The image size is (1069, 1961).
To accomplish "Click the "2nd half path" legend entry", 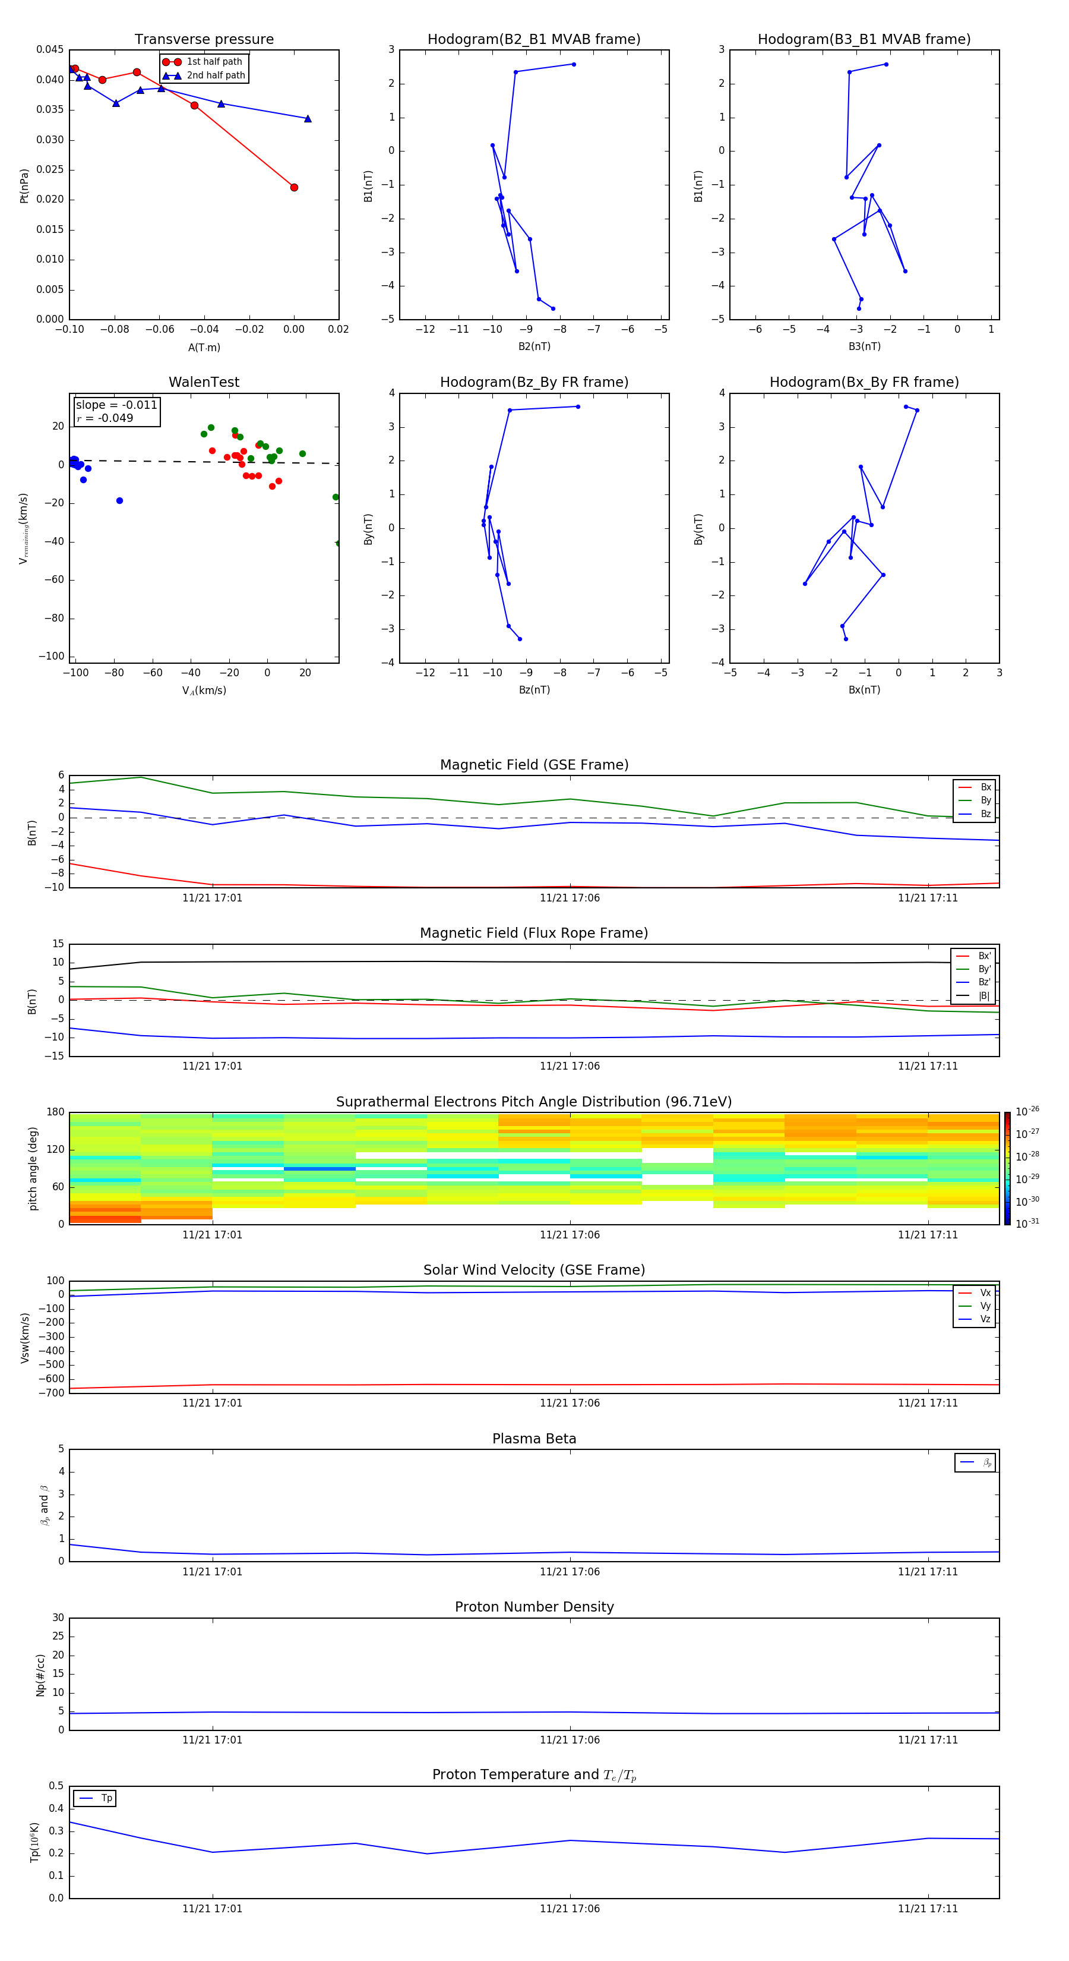I will click(x=204, y=75).
